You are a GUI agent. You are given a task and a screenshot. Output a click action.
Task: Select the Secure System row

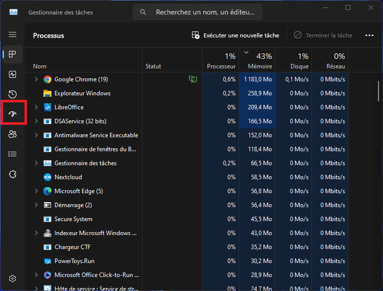point(188,219)
